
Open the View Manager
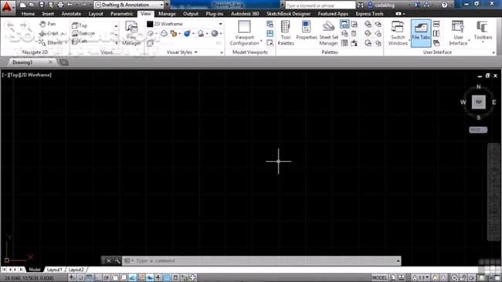(x=131, y=33)
